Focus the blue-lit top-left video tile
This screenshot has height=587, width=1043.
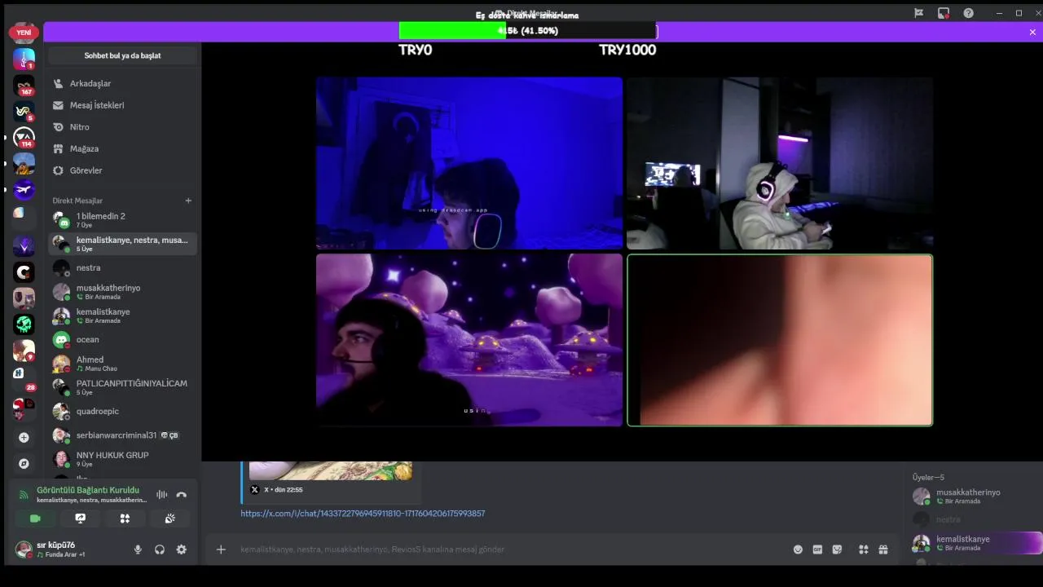tap(469, 163)
